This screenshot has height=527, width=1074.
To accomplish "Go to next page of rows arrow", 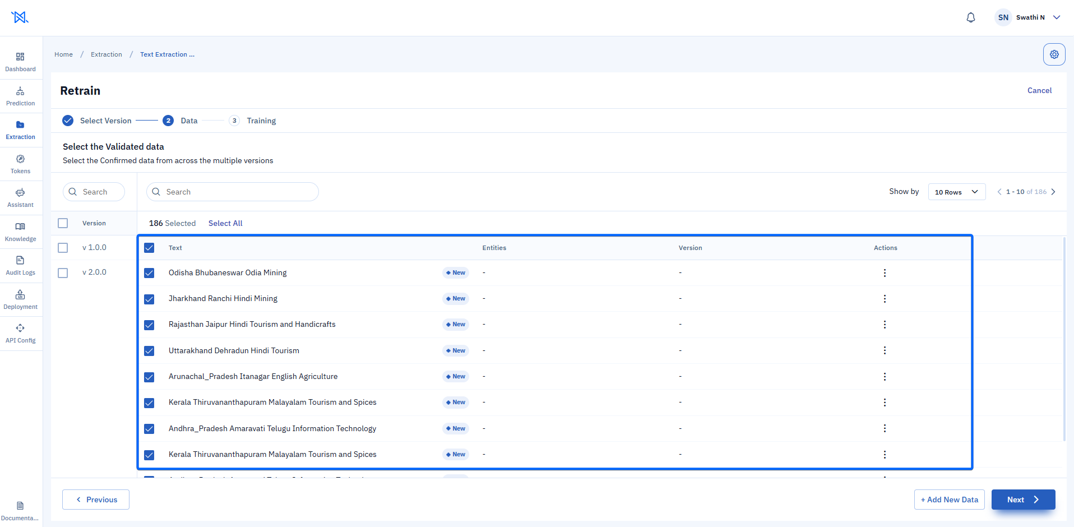I will point(1053,192).
